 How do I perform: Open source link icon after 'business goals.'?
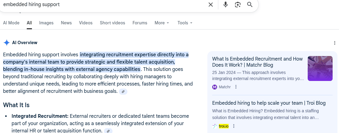(123, 92)
